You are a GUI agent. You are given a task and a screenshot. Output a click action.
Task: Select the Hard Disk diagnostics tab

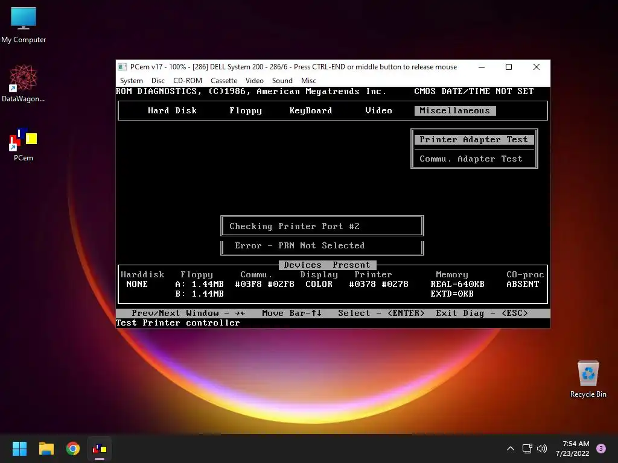coord(172,111)
